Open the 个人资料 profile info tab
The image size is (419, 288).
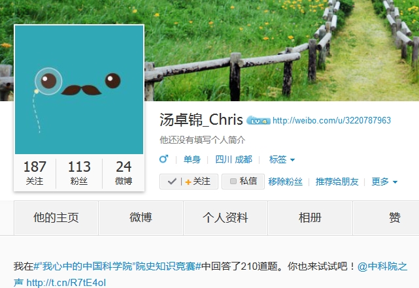tap(226, 218)
